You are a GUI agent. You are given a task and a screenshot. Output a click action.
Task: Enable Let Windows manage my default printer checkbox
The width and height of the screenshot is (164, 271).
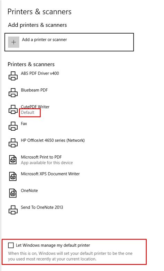coord(11,245)
